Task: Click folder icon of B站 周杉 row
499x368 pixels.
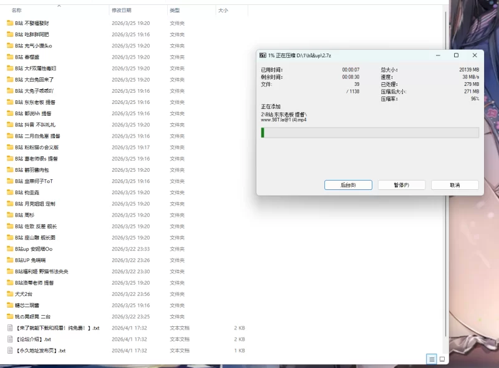Action: click(10, 215)
